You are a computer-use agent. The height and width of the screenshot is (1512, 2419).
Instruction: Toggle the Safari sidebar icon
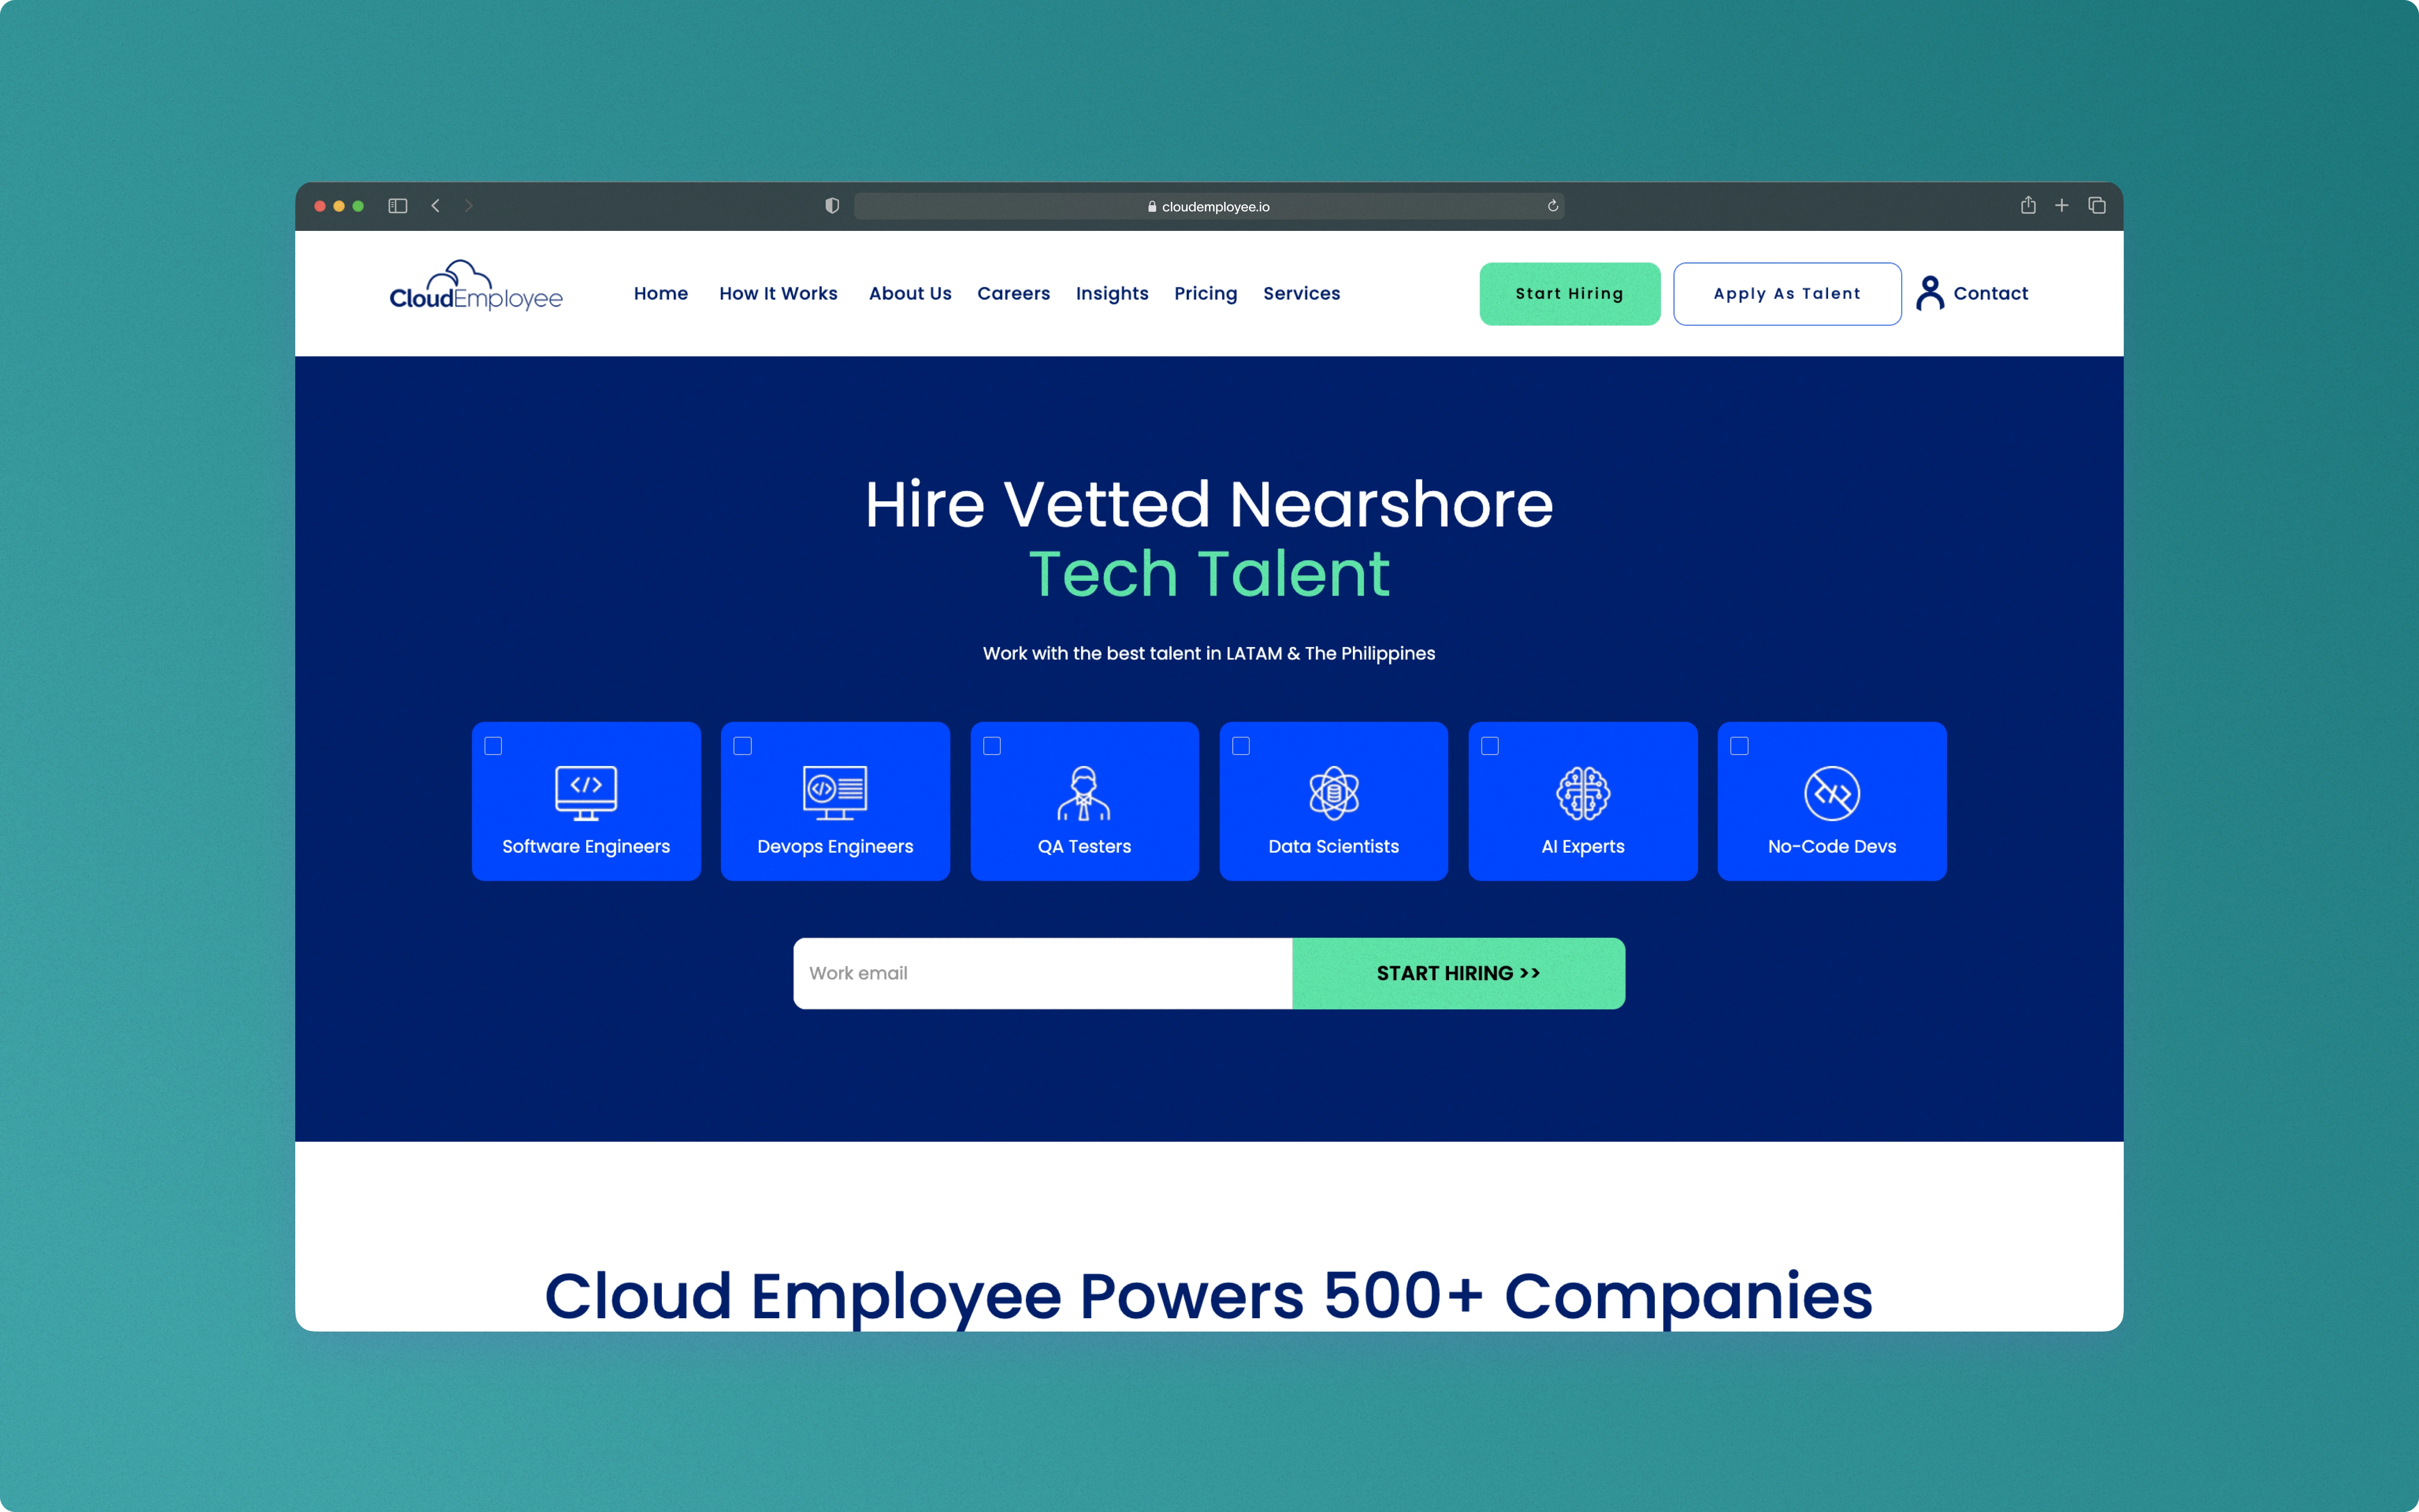[398, 206]
